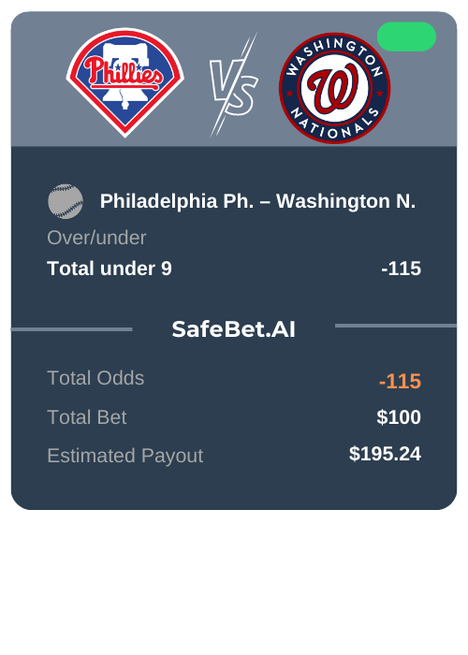Select the Total under 9 selection
The width and height of the screenshot is (468, 655).
click(x=110, y=269)
